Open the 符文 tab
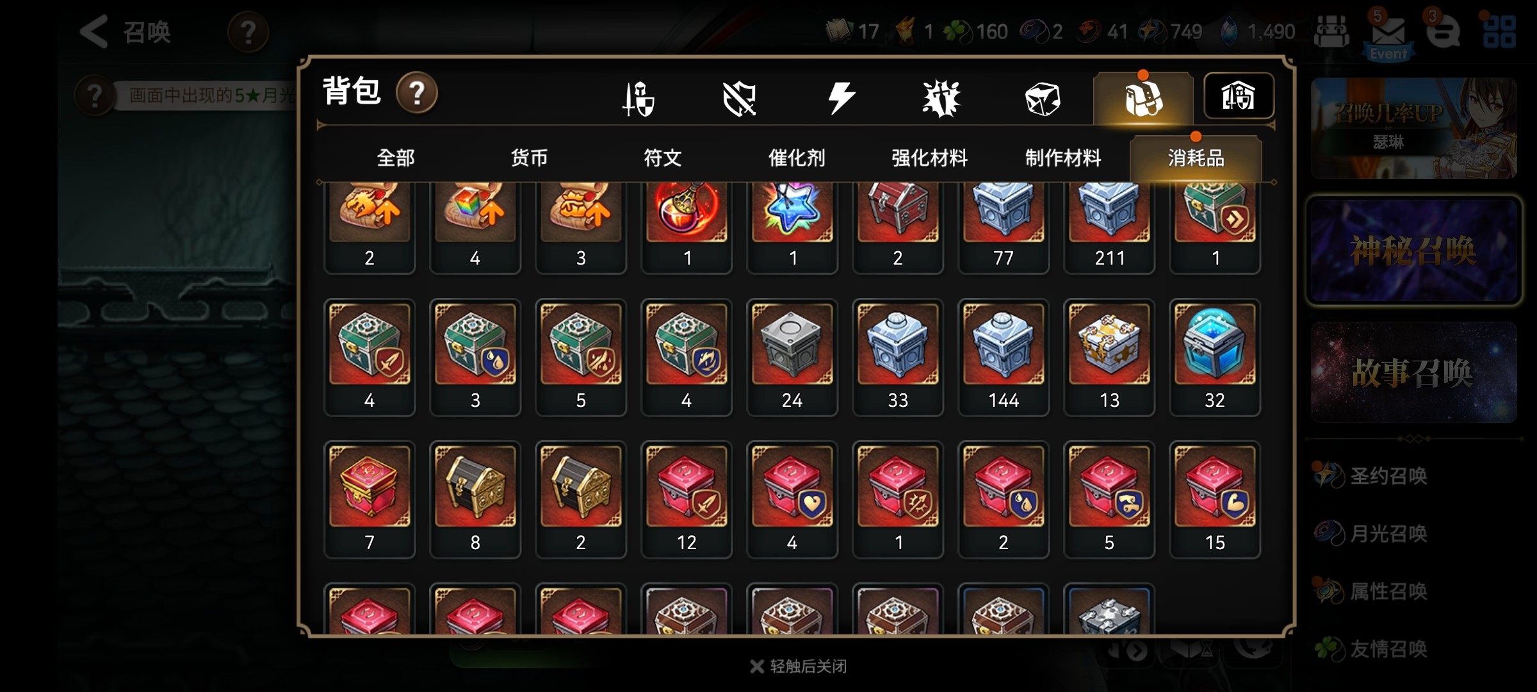This screenshot has height=692, width=1537. pyautogui.click(x=663, y=158)
